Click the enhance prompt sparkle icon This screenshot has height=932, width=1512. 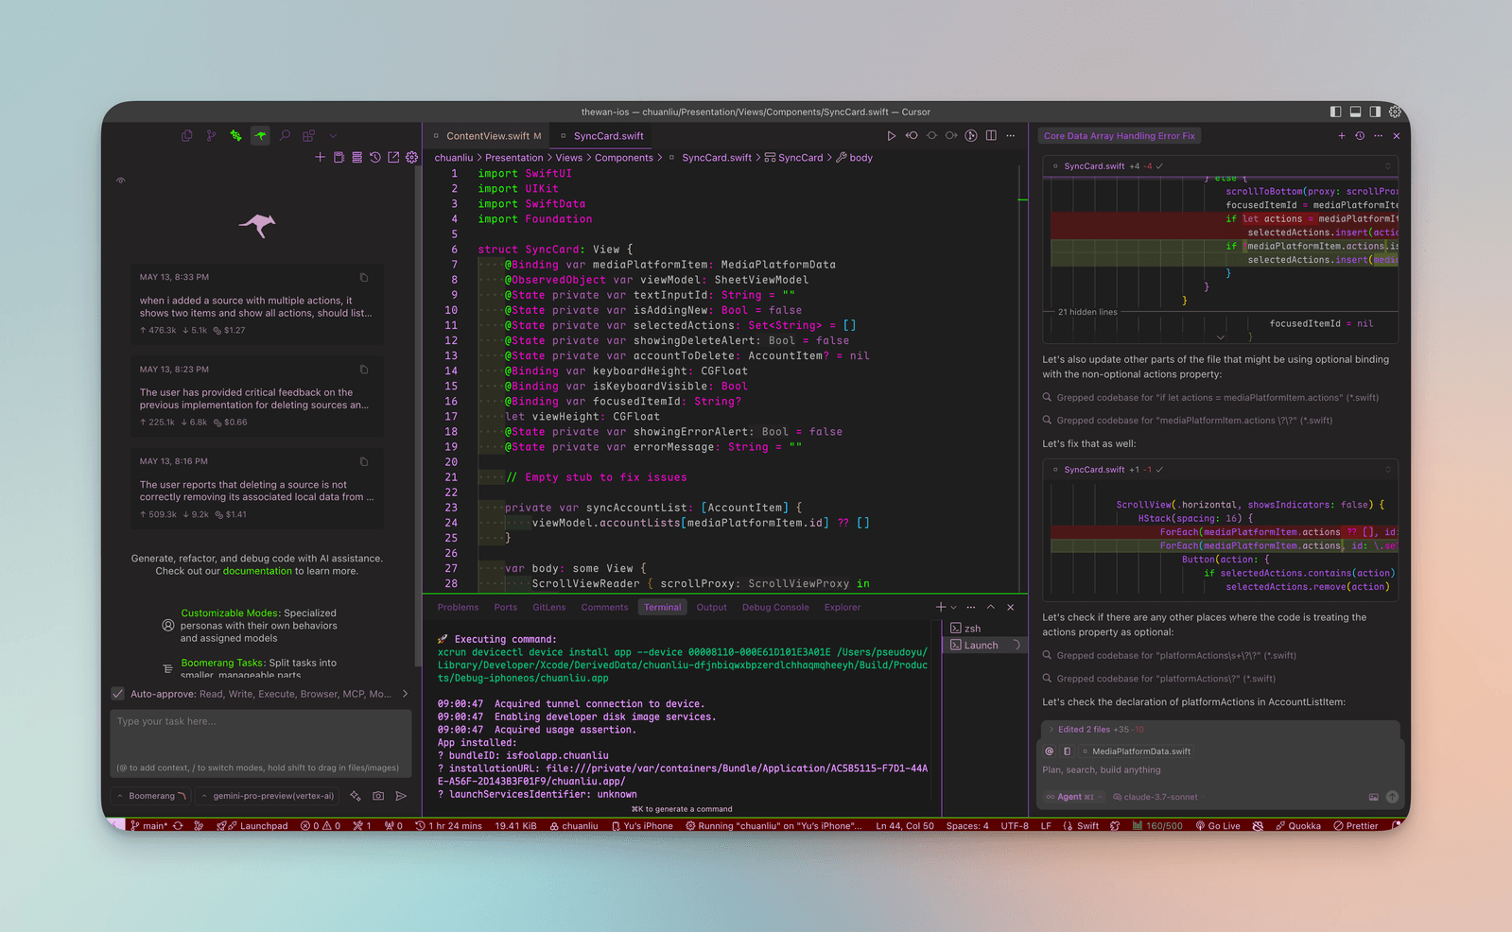coord(356,796)
